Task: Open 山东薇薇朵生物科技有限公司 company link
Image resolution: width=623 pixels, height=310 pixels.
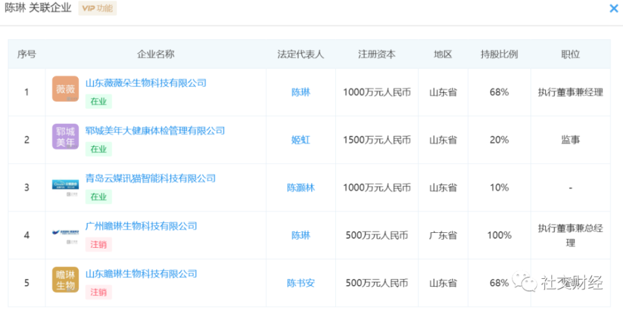Action: click(x=146, y=83)
